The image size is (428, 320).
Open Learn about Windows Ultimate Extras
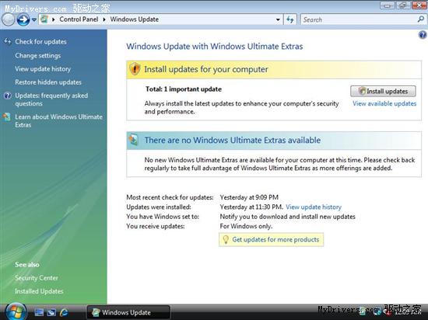point(58,120)
